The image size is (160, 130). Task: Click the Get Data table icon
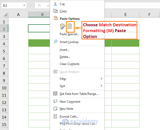click(x=55, y=94)
